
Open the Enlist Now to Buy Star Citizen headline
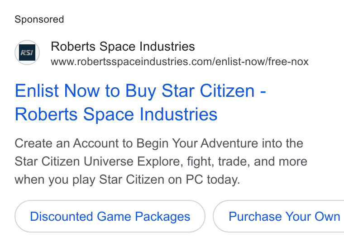tap(140, 102)
